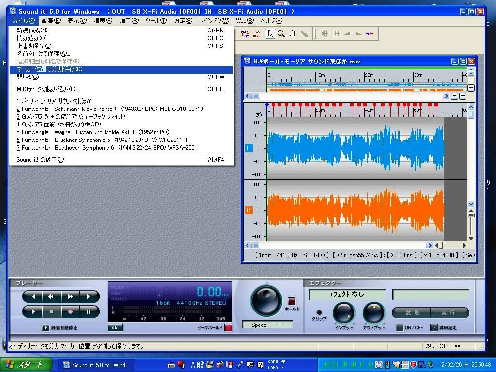Viewport: 496px width, 372px height.
Task: Start recording with the red record button
Action: click(70, 311)
